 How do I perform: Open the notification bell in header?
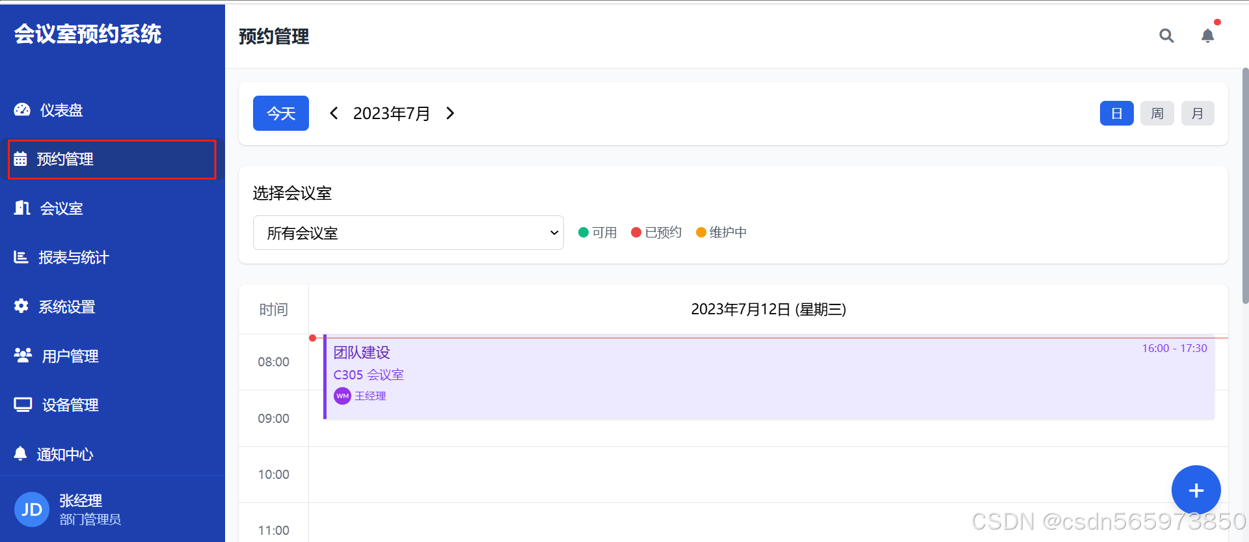[x=1207, y=36]
